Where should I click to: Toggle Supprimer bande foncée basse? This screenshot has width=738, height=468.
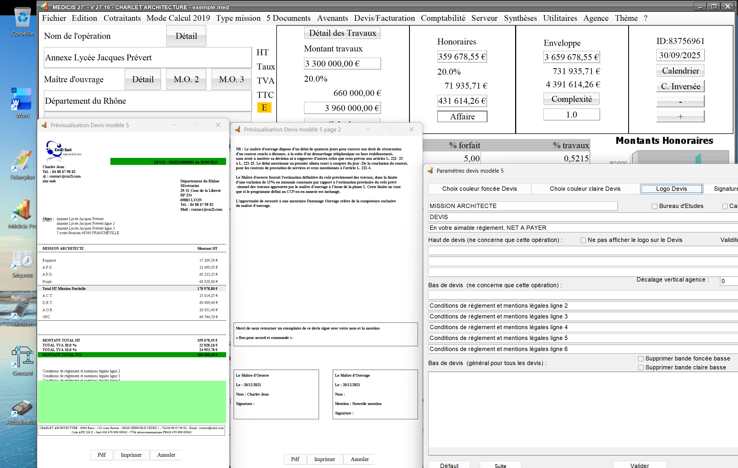tap(641, 359)
